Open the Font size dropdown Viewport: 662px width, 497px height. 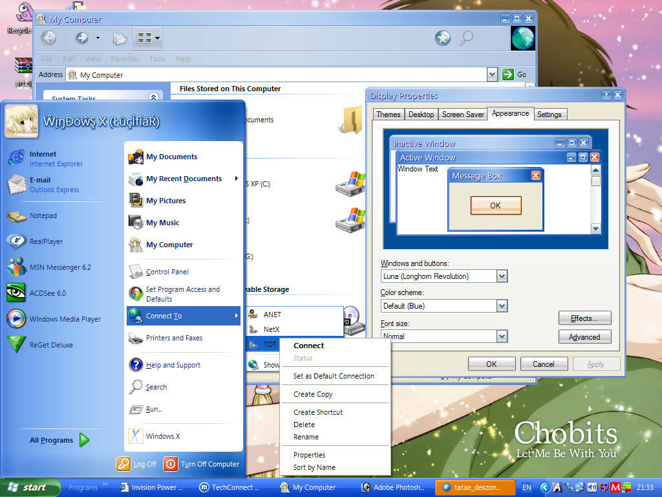502,336
